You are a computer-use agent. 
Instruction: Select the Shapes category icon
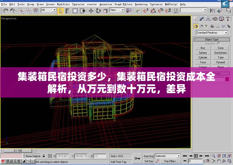201,26
